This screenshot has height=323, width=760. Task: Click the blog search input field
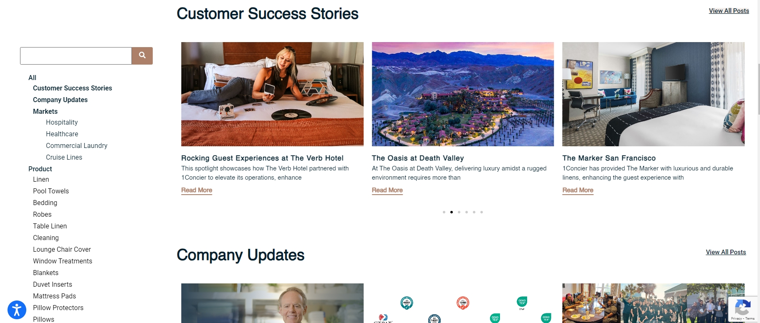[76, 56]
